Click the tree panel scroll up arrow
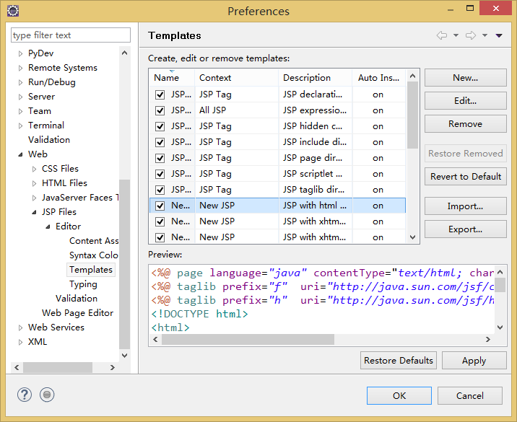Screen dimensions: 517x422 point(125,53)
